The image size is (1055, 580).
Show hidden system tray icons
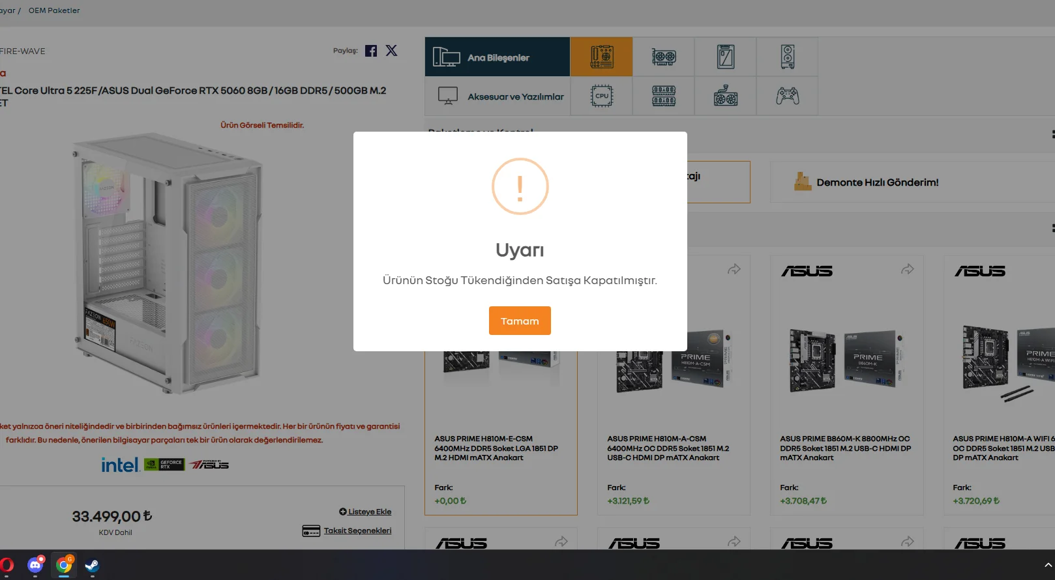click(1048, 565)
